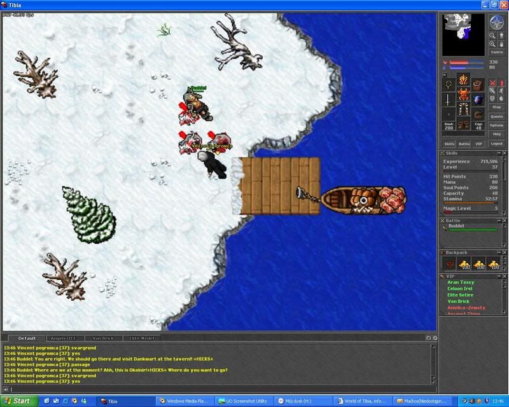Screen dimensions: 509x407
Task: Toggle stand while fighting mode
Action: (x=501, y=84)
